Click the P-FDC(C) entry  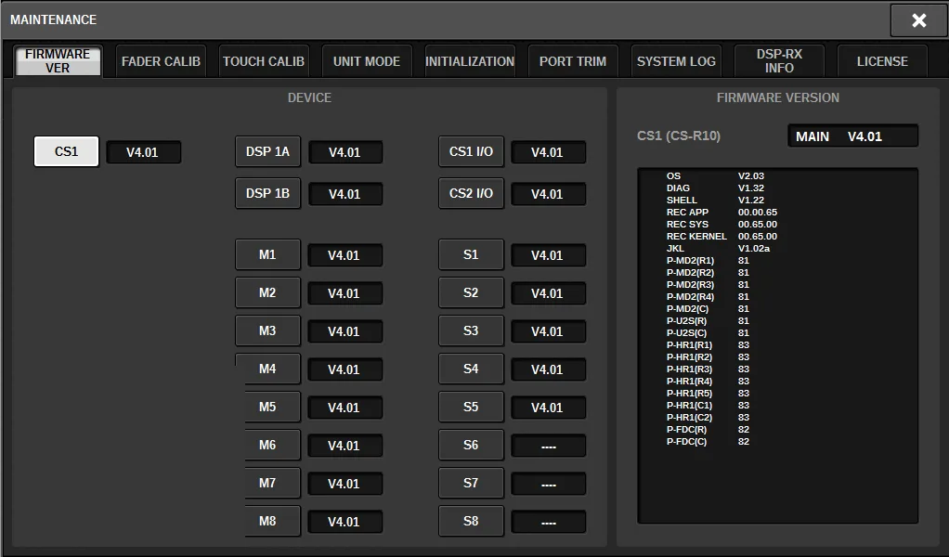(x=708, y=442)
